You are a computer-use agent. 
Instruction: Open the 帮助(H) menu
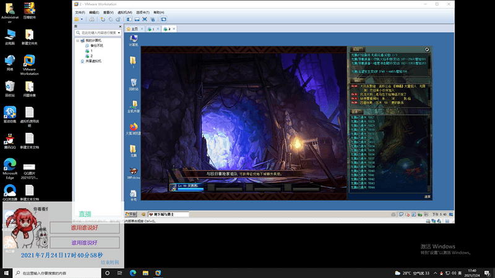pos(158,12)
